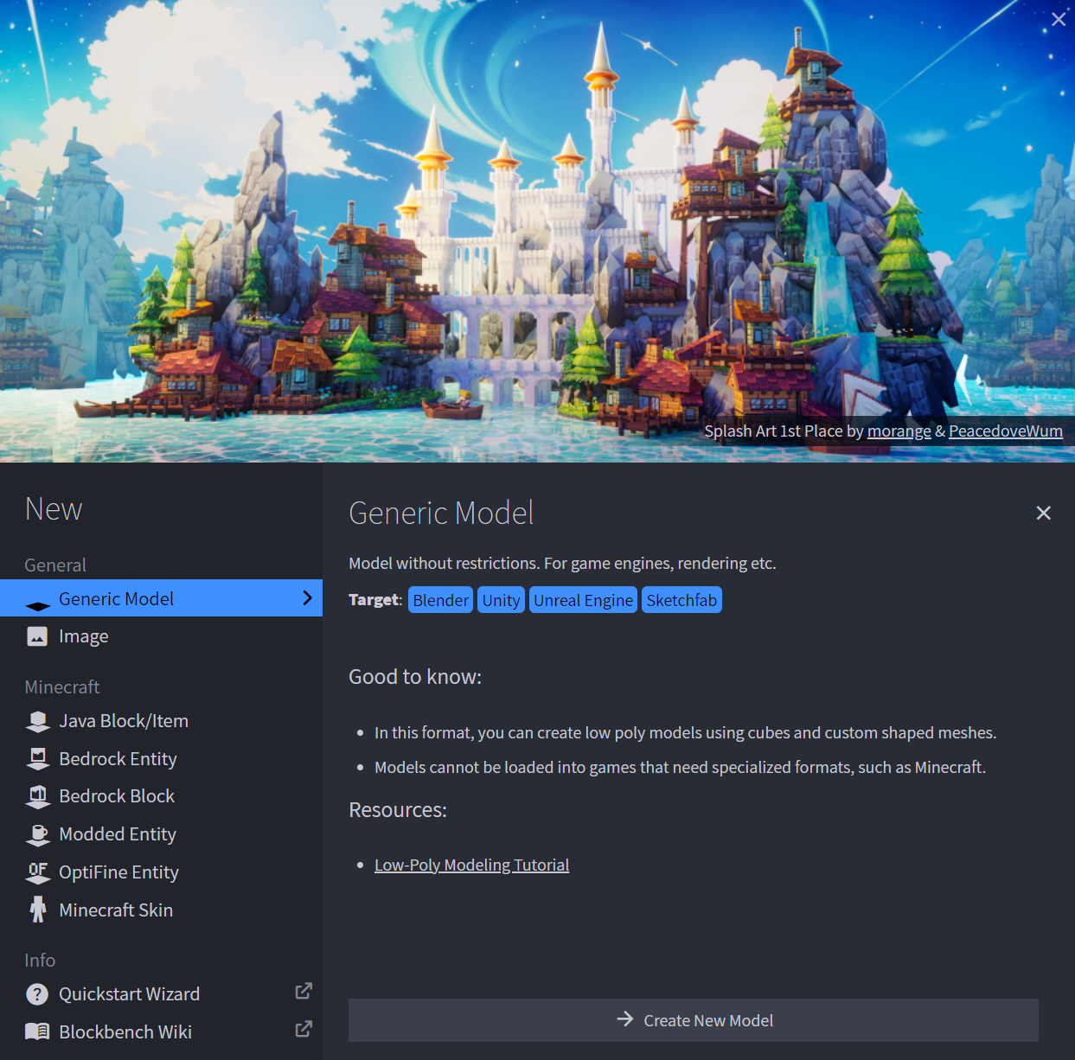Select the OptiFine Entity format

161,872
